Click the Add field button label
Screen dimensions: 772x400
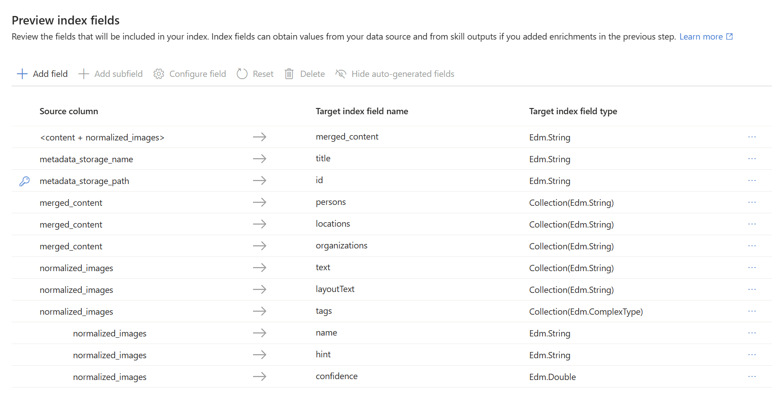coord(50,74)
